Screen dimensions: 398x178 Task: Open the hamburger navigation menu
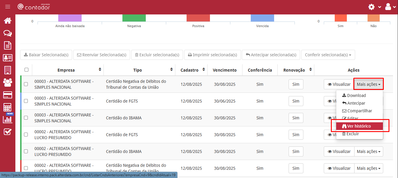[8, 7]
